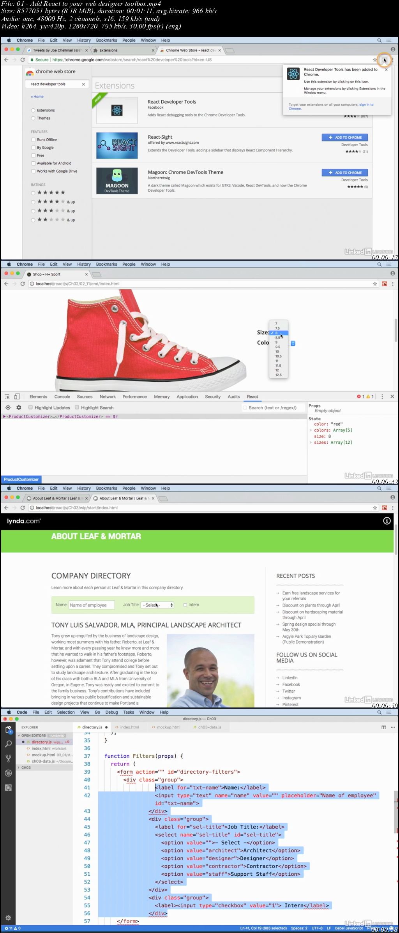Click the ProductCustomizer breadcrumb at DevTools bottom

(21, 480)
